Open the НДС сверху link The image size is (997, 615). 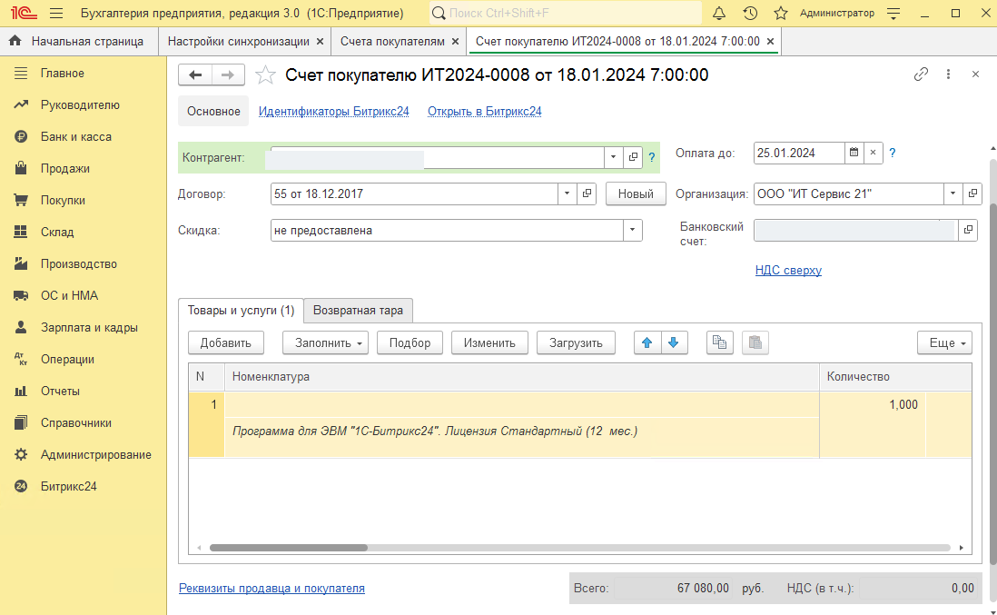click(788, 271)
